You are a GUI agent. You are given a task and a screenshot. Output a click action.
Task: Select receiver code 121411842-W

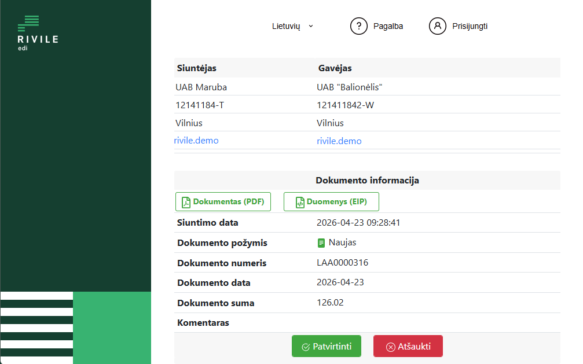(x=346, y=105)
